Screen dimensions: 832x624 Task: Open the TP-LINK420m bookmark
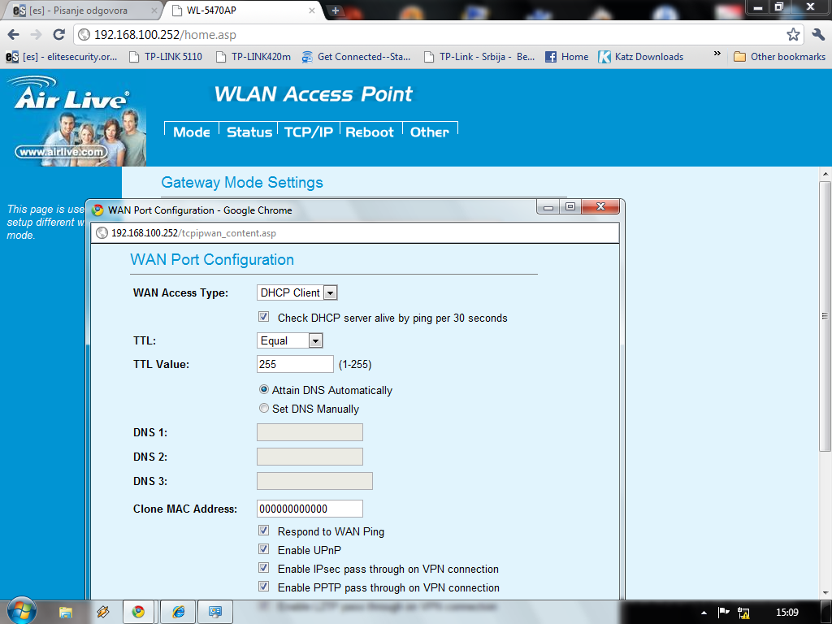pyautogui.click(x=253, y=57)
